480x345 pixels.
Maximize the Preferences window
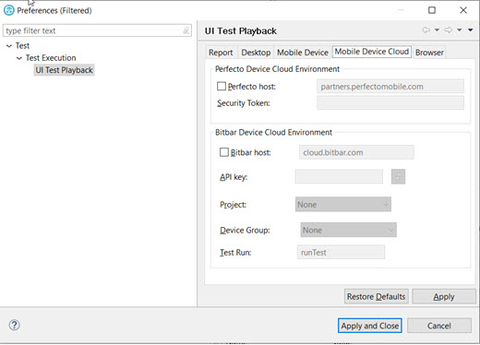[432, 10]
